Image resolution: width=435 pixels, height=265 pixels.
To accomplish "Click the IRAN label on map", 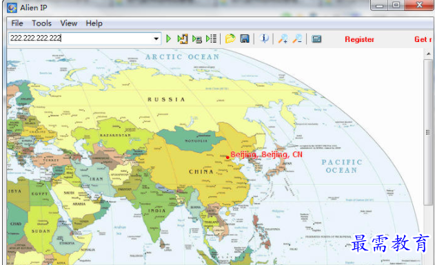I will [x=97, y=179].
